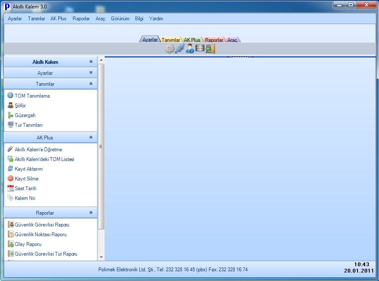Click the Tur Tanımları monitor icon
The width and height of the screenshot is (379, 281).
click(x=11, y=125)
